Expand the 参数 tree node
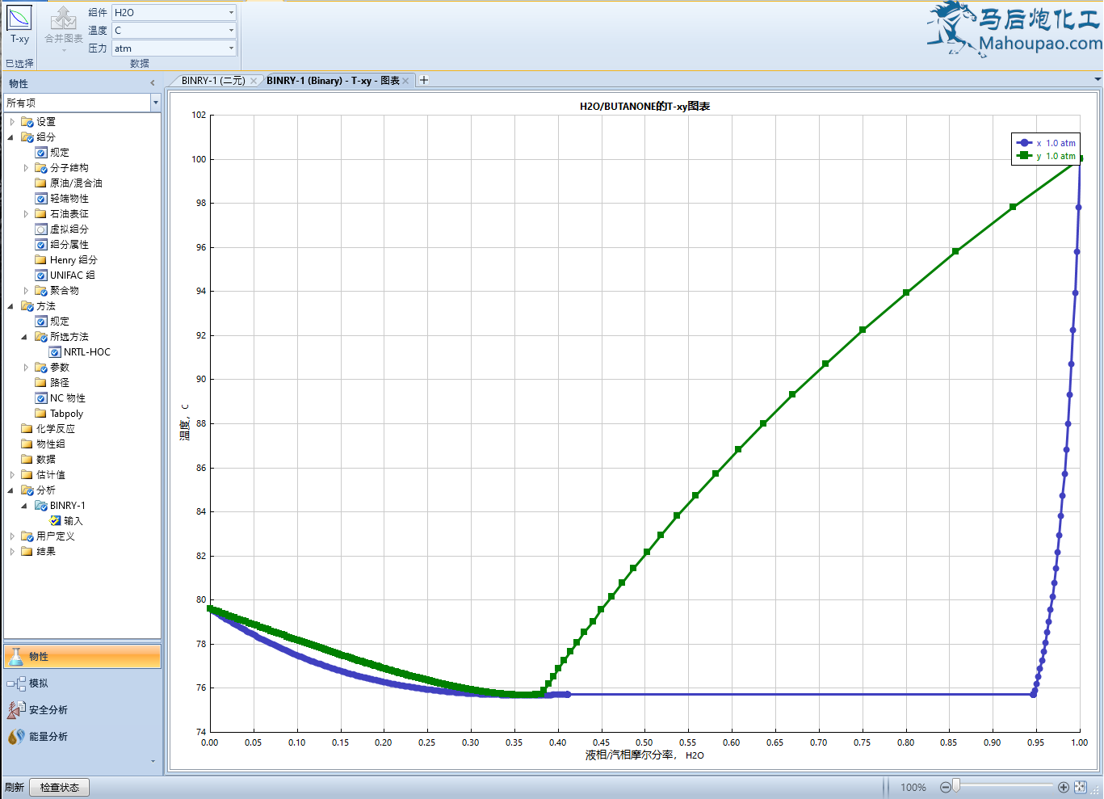This screenshot has height=799, width=1104. point(26,368)
